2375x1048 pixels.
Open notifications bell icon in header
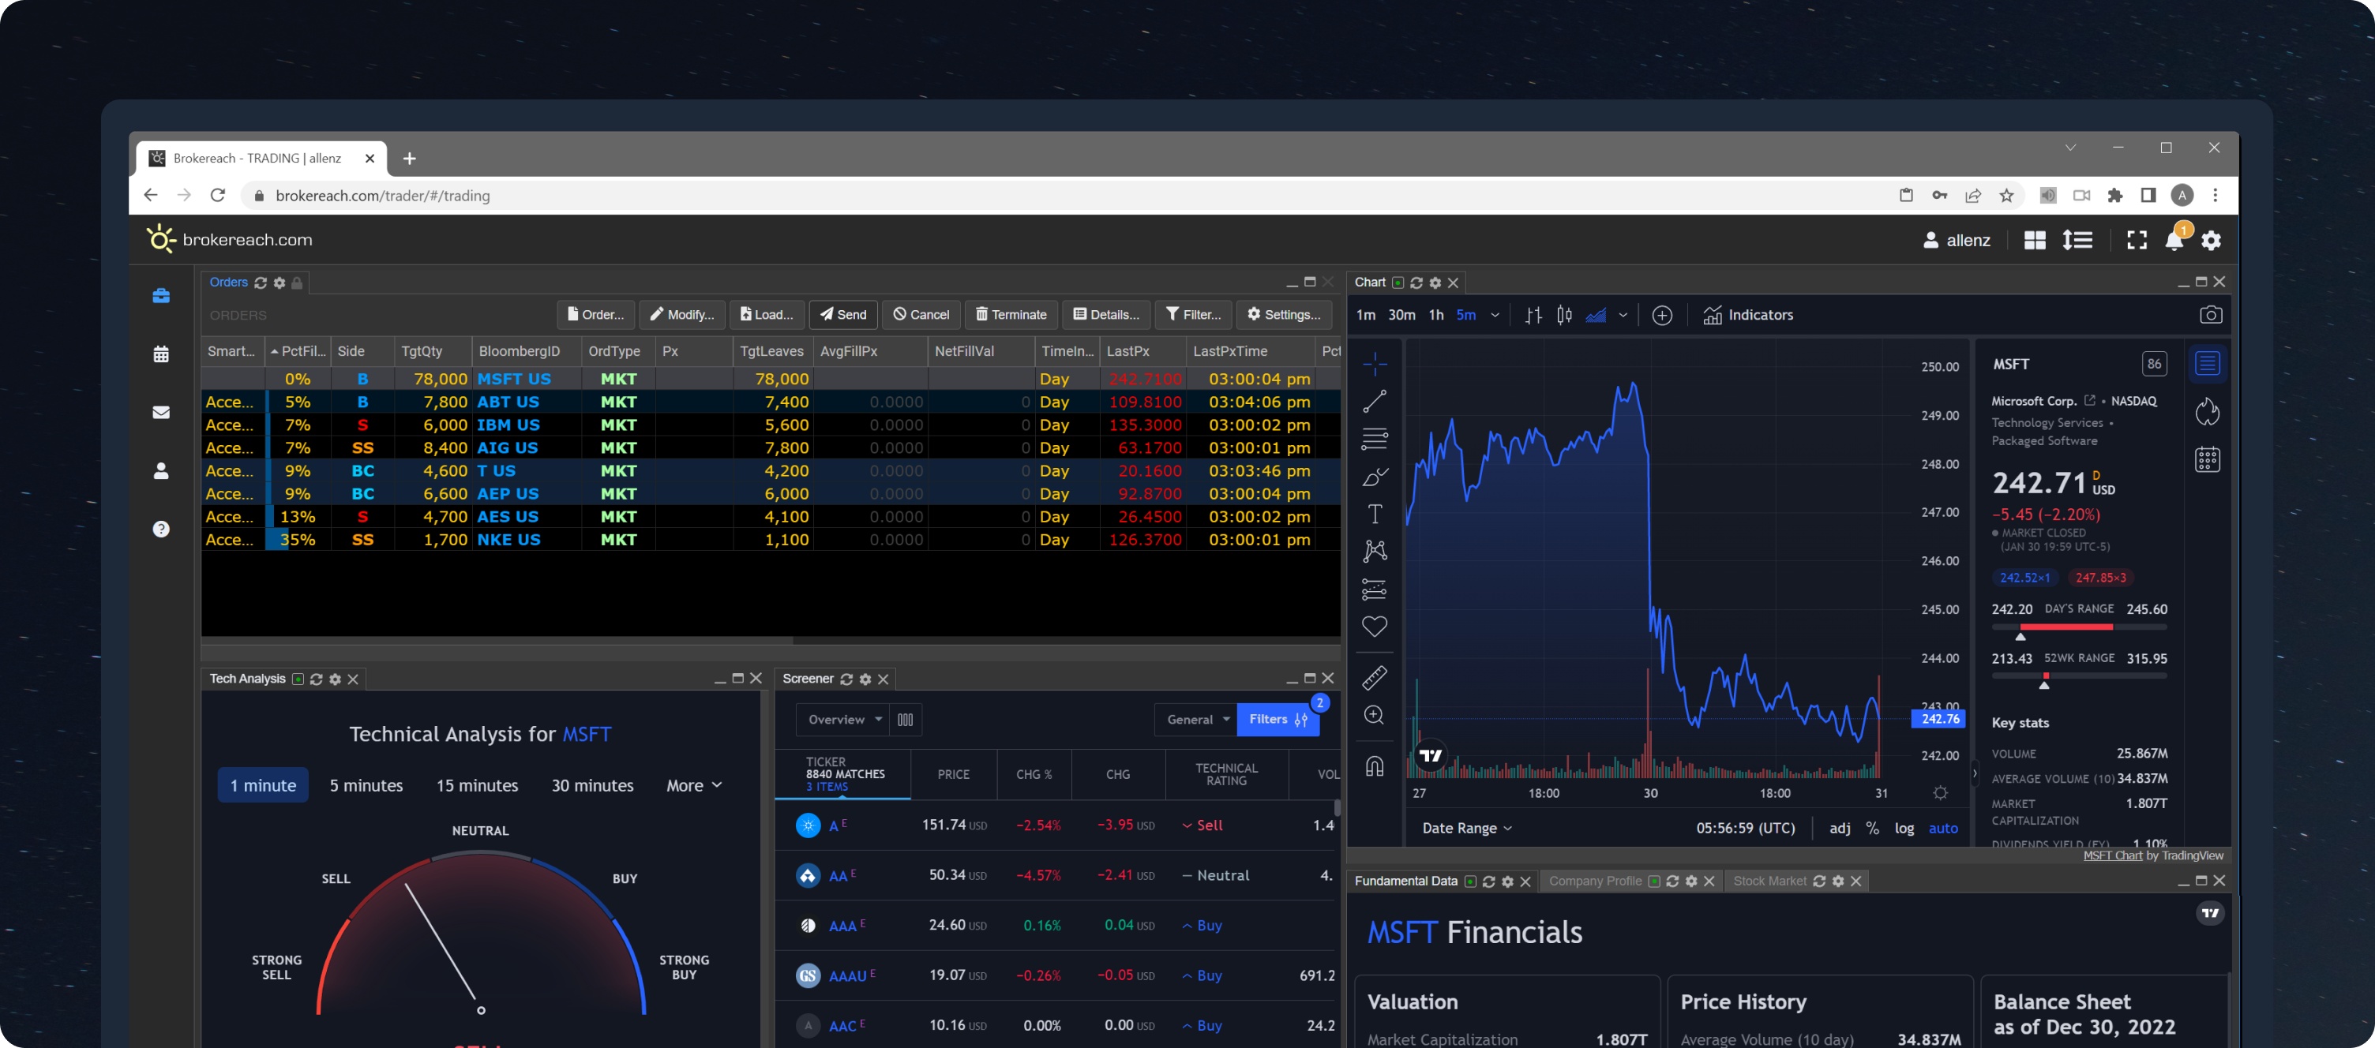(x=2173, y=241)
